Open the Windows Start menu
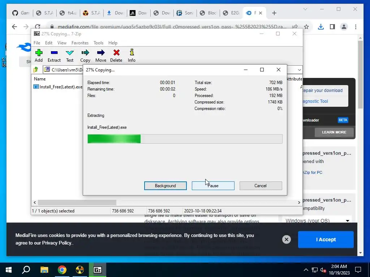Image resolution: width=370 pixels, height=277 pixels. [x=9, y=270]
